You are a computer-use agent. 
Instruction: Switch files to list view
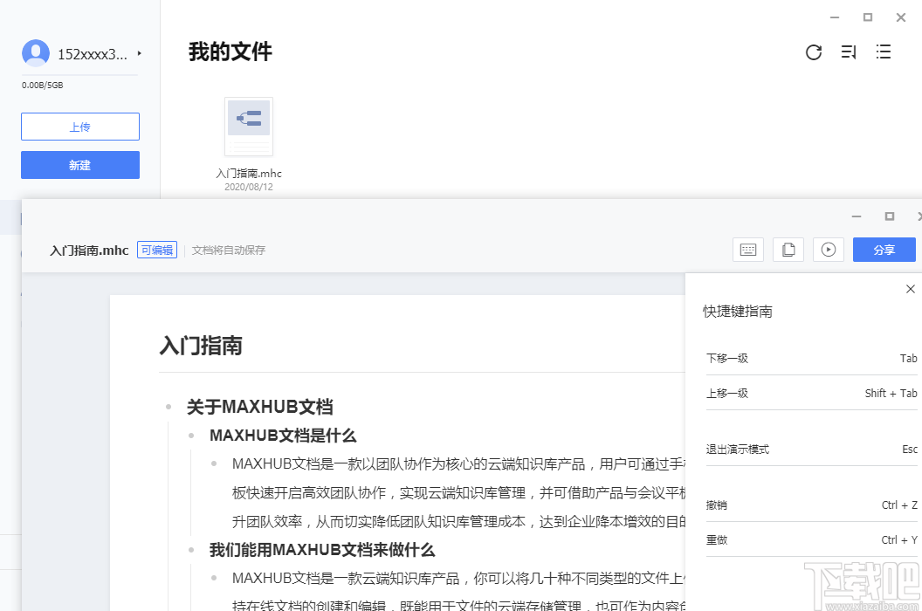tap(883, 52)
